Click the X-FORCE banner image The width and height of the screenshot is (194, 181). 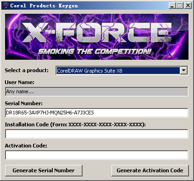(x=97, y=37)
